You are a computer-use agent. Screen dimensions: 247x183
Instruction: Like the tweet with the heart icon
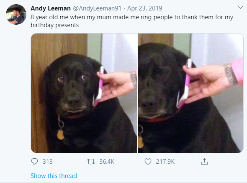pyautogui.click(x=148, y=162)
